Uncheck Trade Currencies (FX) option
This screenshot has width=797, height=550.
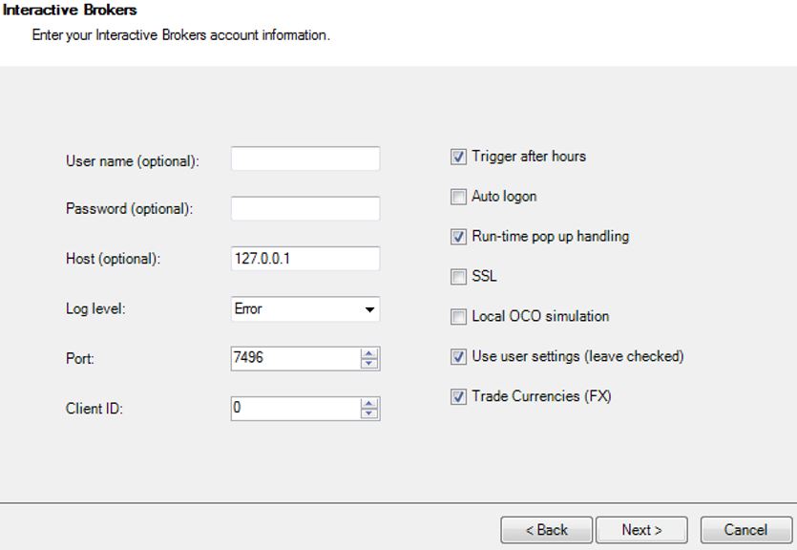coord(458,396)
